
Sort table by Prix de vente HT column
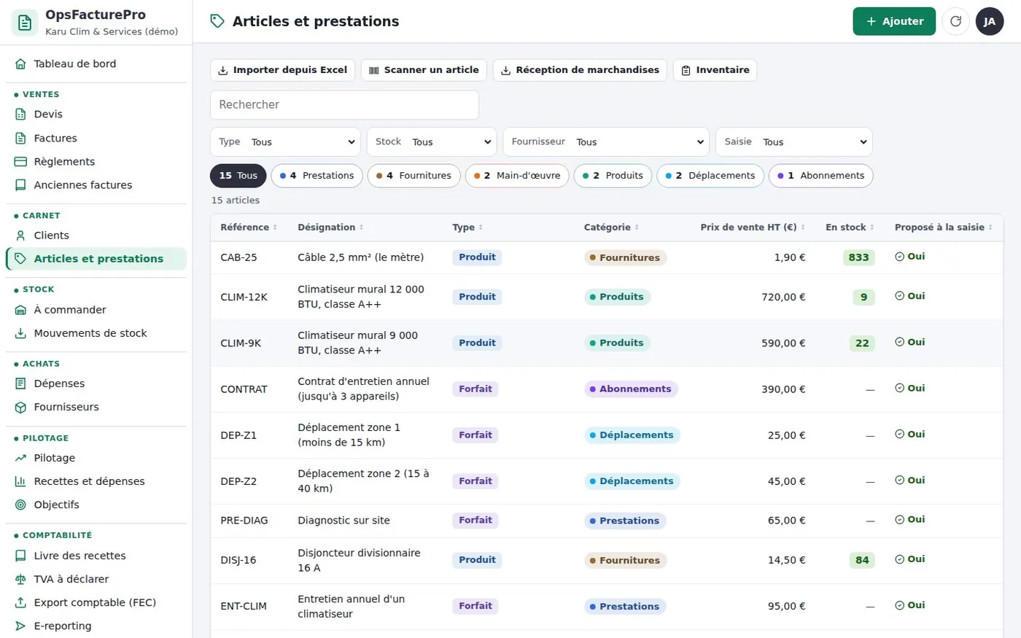753,227
